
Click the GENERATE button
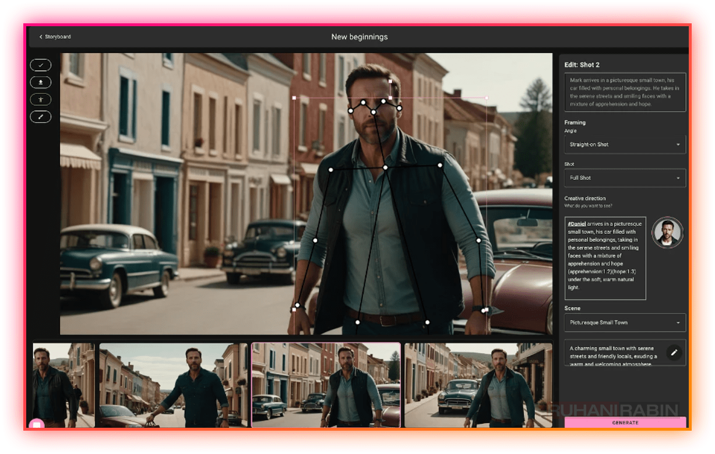pyautogui.click(x=625, y=423)
